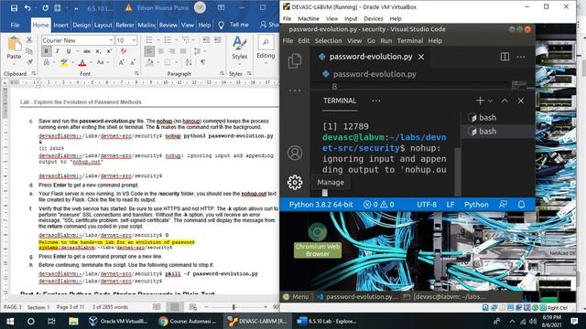This screenshot has width=586, height=329.
Task: Sort the selection alphabetically
Action: [x=189, y=63]
